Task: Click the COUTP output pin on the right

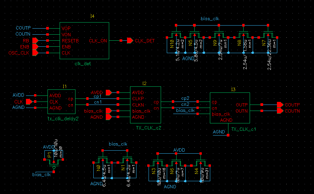Action: click(280, 105)
